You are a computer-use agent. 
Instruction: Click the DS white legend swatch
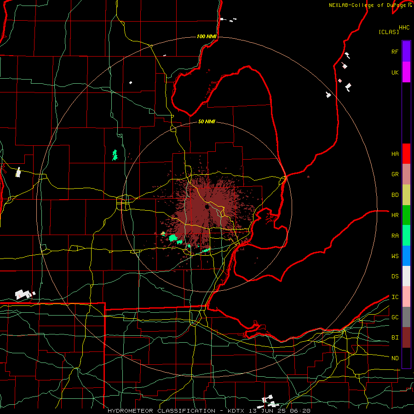[406, 276]
